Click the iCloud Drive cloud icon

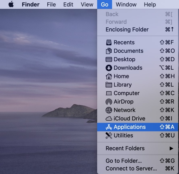click(109, 119)
